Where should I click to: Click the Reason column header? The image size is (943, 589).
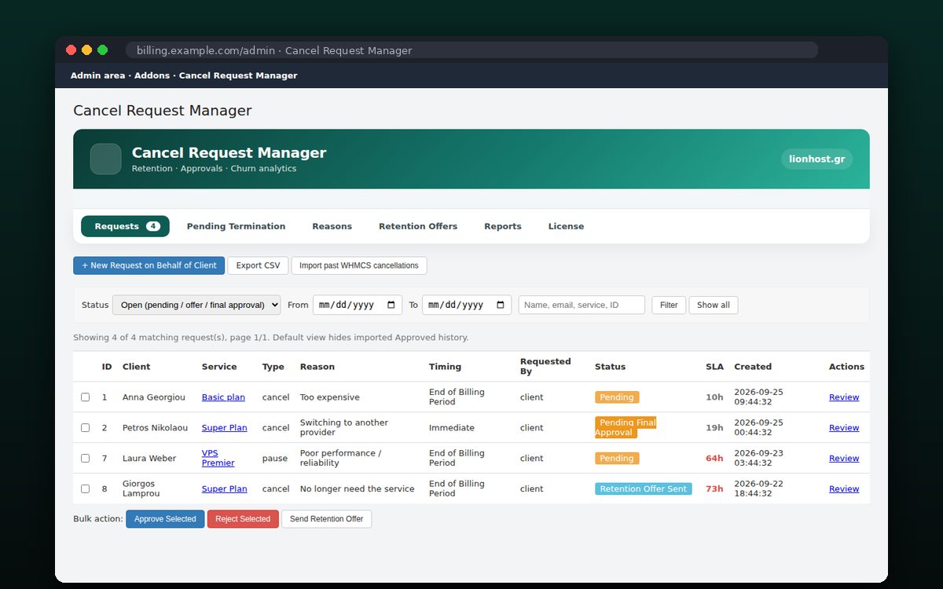(x=317, y=367)
